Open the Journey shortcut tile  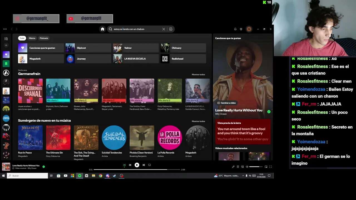(88, 59)
